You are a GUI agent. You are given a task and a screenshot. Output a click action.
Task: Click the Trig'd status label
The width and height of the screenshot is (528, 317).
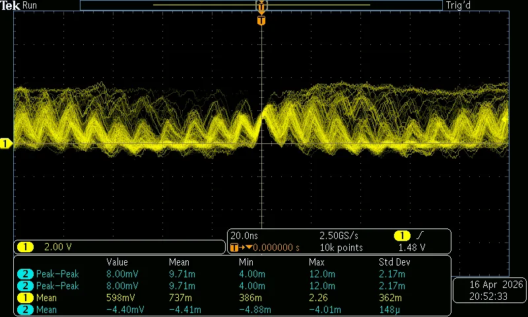tap(458, 5)
